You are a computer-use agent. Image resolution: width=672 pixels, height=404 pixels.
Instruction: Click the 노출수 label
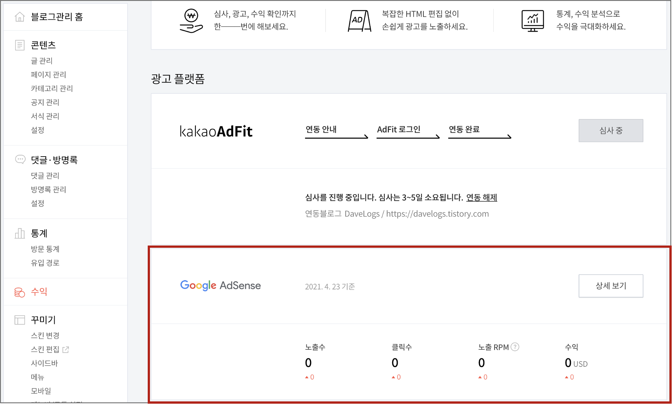point(315,347)
